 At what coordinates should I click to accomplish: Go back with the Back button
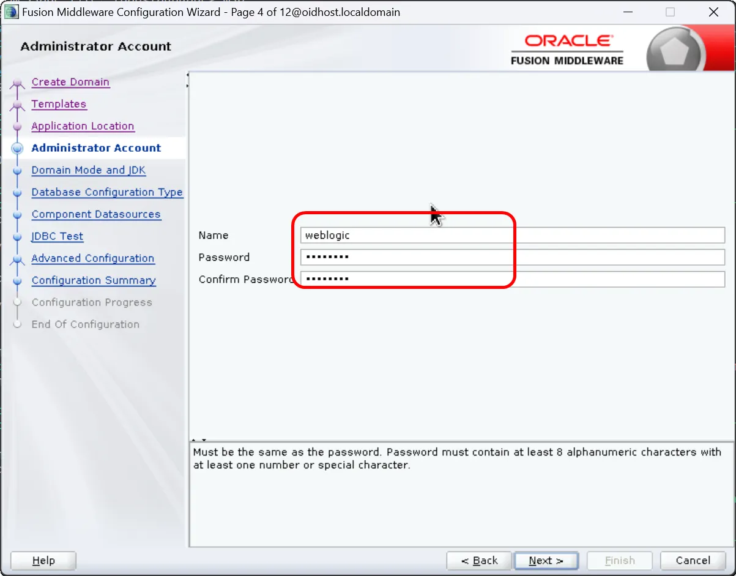click(x=479, y=561)
